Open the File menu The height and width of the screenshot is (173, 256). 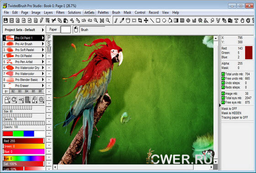pos(6,13)
